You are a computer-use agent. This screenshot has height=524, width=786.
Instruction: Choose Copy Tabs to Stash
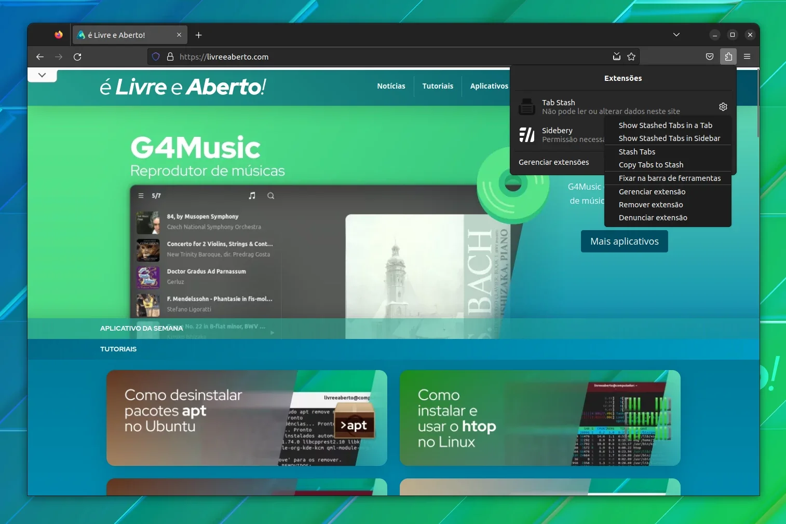668,165
